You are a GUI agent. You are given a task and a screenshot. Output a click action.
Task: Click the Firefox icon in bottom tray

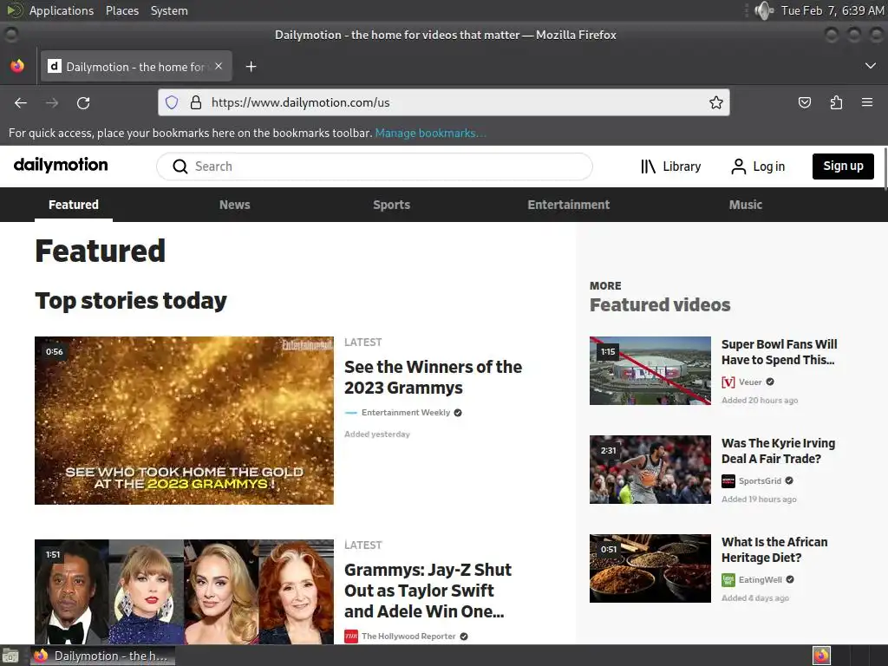point(821,656)
